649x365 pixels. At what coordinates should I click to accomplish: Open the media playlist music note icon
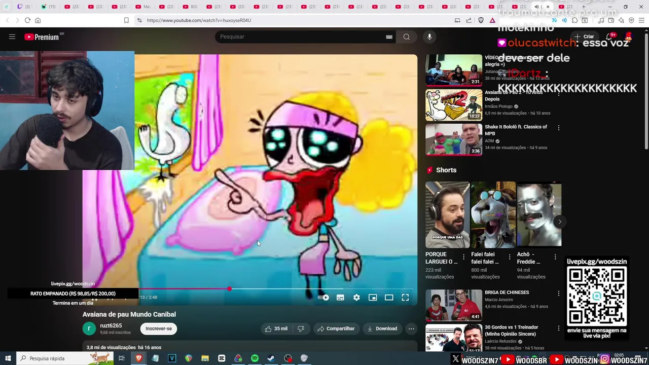(x=601, y=20)
